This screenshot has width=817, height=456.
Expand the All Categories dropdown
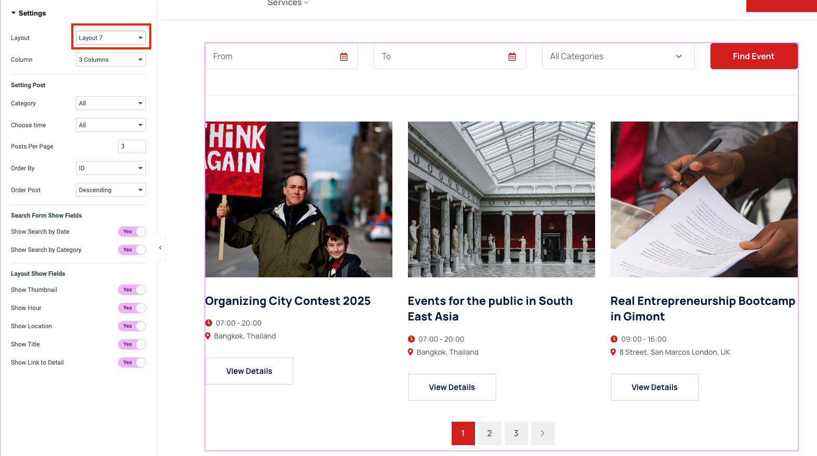(618, 57)
